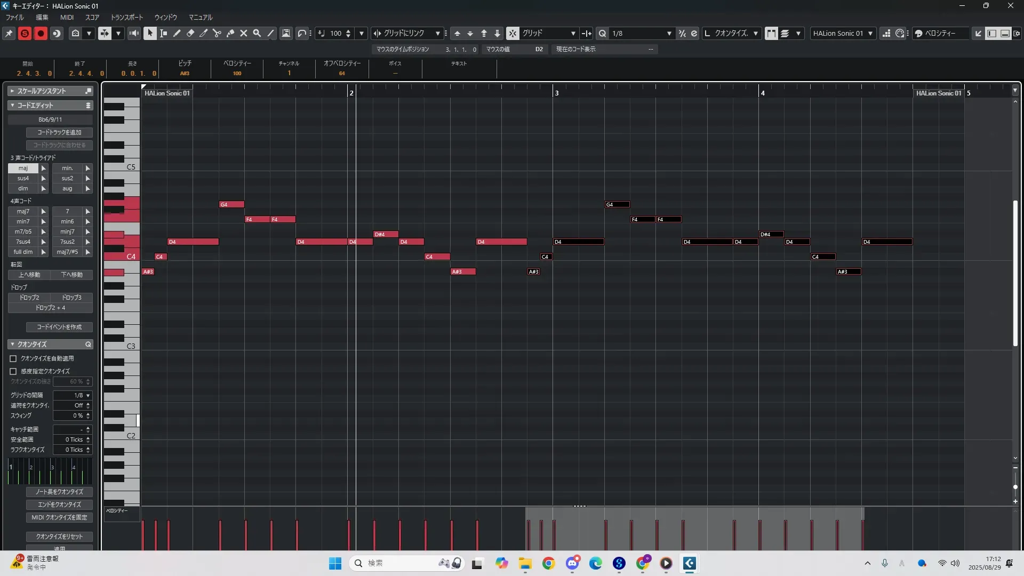This screenshot has height=576, width=1024.
Task: Select the Draw pencil tool
Action: (177, 33)
